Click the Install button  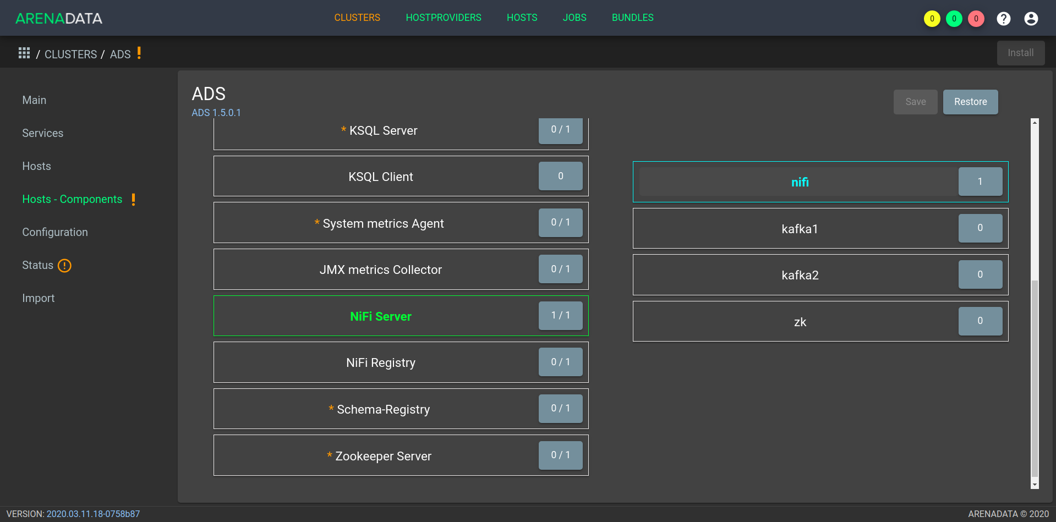pyautogui.click(x=1021, y=53)
